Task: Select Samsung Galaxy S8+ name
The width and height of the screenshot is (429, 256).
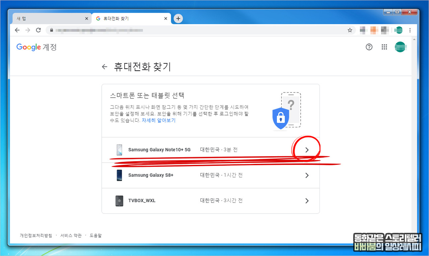Action: click(151, 175)
